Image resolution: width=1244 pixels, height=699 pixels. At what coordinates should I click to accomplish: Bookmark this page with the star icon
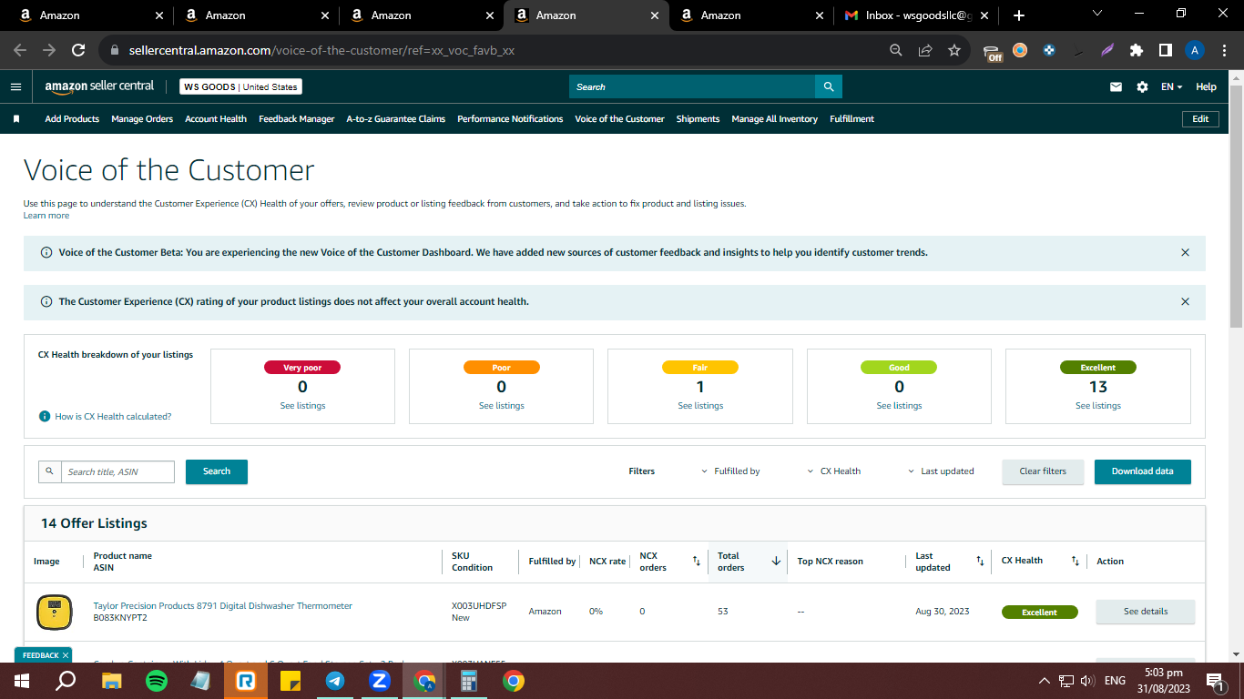pyautogui.click(x=954, y=50)
